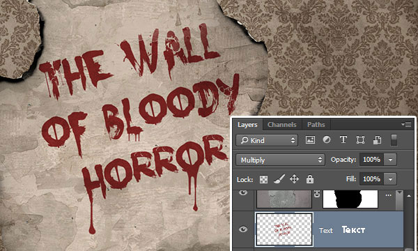Open the Opacity slider dropdown arrow
418x251 pixels.
coord(390,160)
